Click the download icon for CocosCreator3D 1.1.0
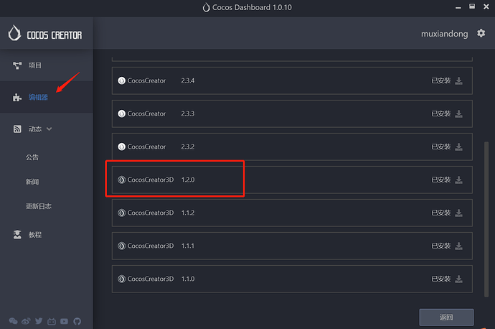 tap(459, 279)
